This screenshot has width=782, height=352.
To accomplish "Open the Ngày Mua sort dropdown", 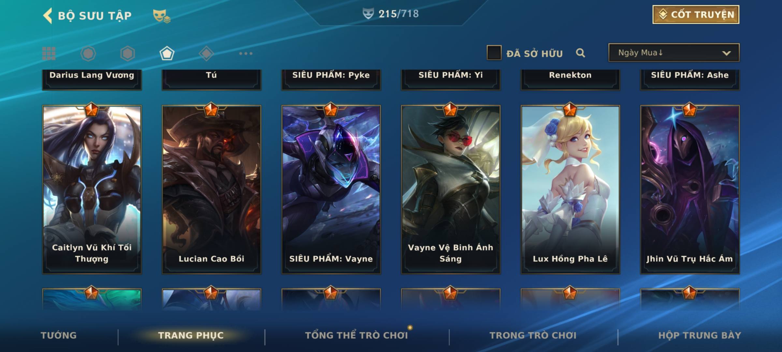I will coord(674,52).
